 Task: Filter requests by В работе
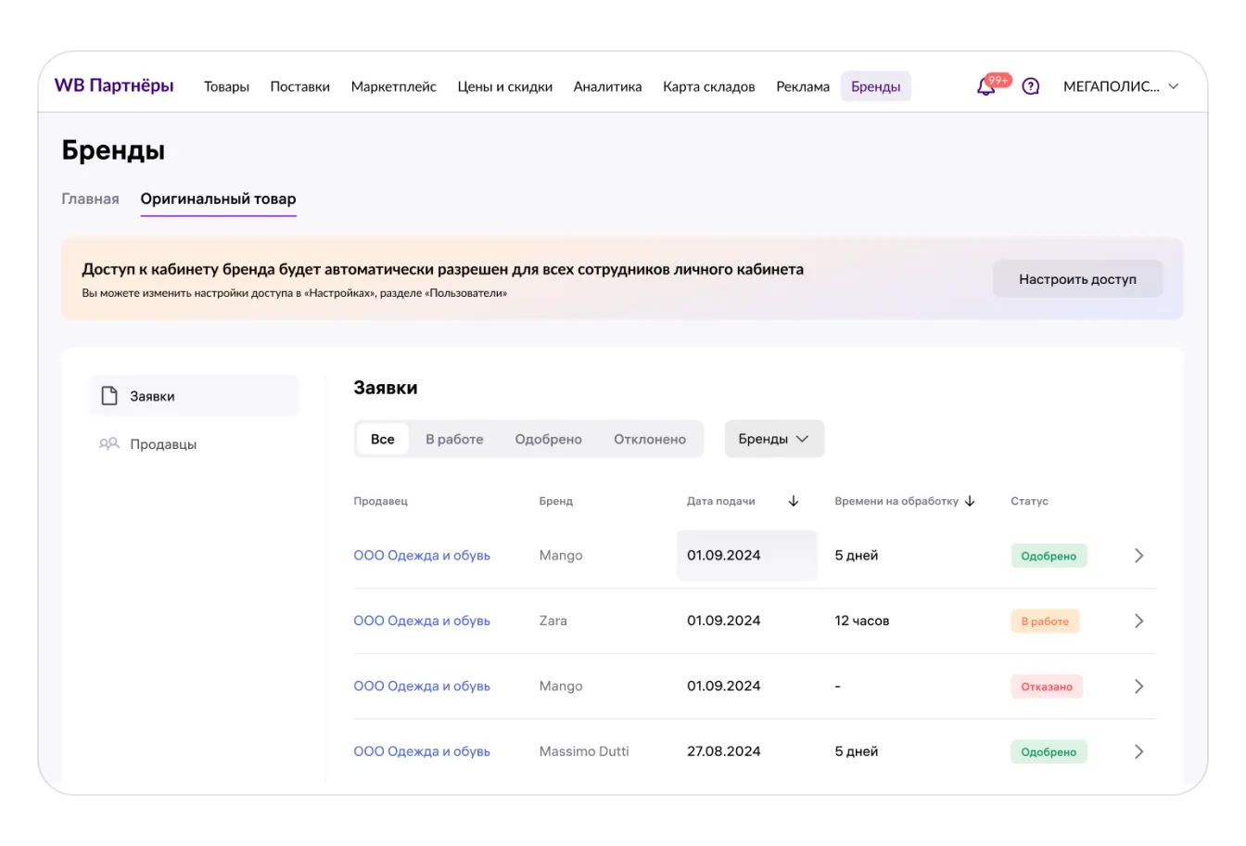coord(454,440)
